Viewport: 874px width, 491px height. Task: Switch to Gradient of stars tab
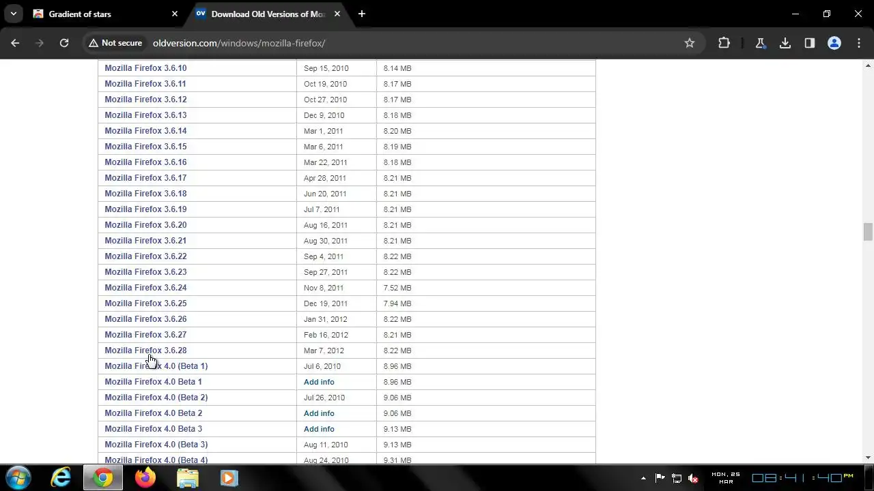click(106, 14)
